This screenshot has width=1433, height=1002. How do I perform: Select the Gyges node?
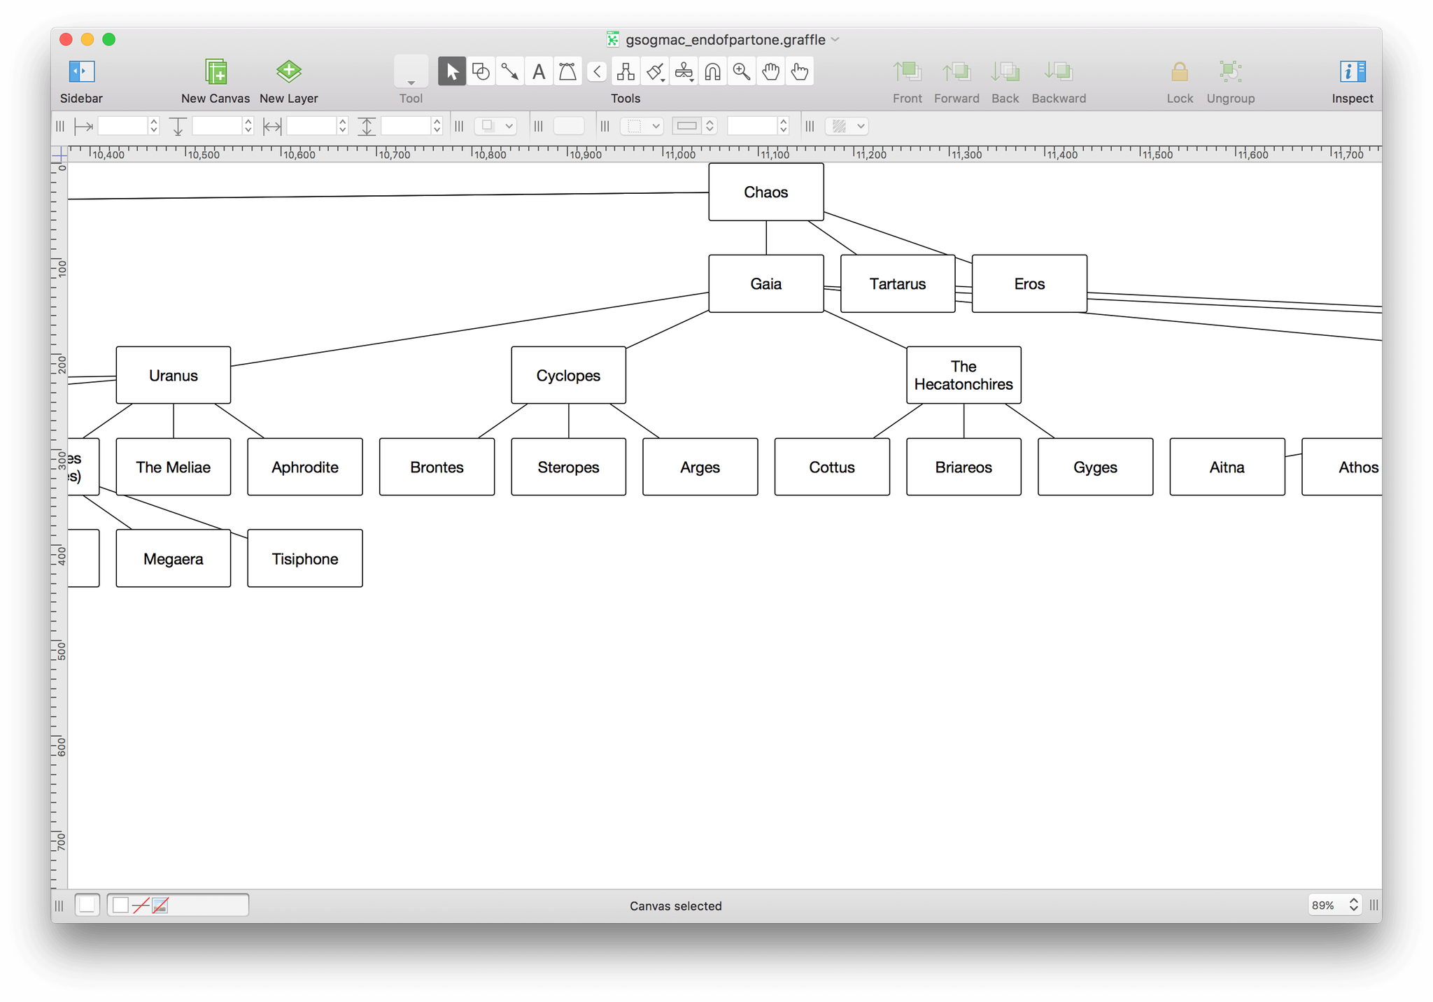pyautogui.click(x=1095, y=467)
